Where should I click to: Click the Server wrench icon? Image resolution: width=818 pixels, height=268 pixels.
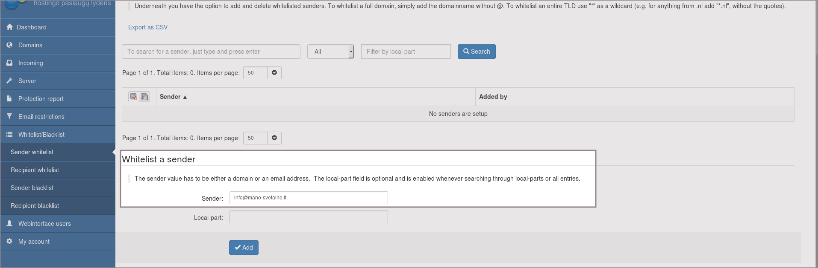10,81
